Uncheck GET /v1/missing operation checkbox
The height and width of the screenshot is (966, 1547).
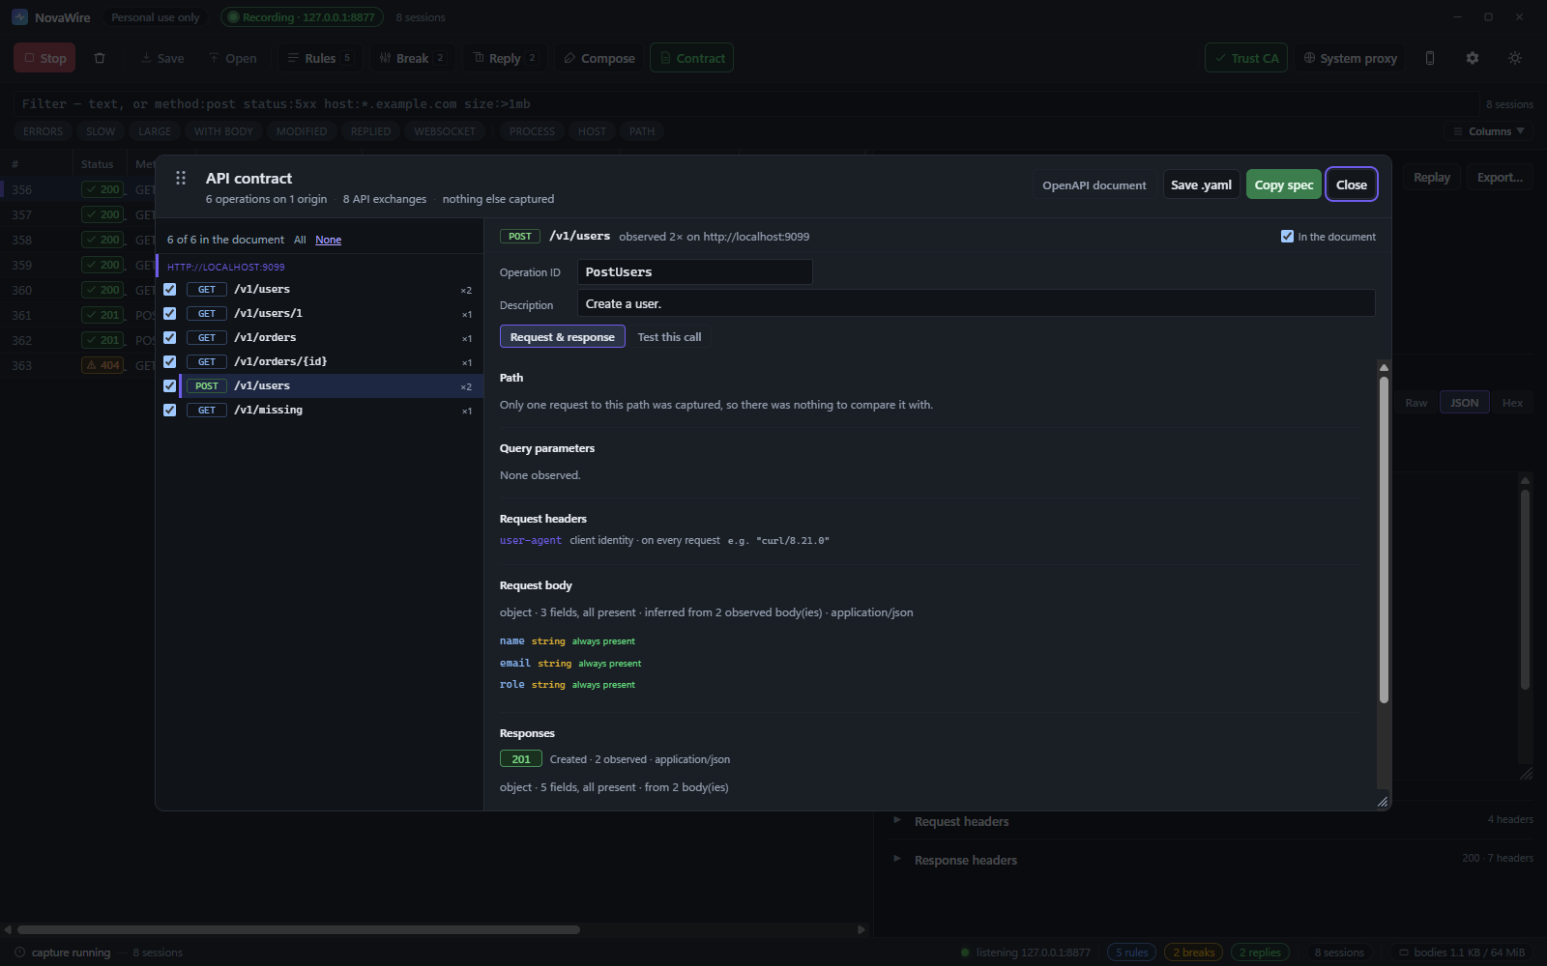tap(170, 411)
